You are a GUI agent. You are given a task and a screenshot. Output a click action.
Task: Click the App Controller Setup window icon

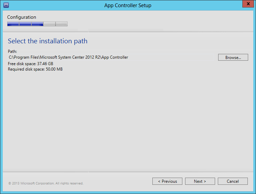[6, 5]
